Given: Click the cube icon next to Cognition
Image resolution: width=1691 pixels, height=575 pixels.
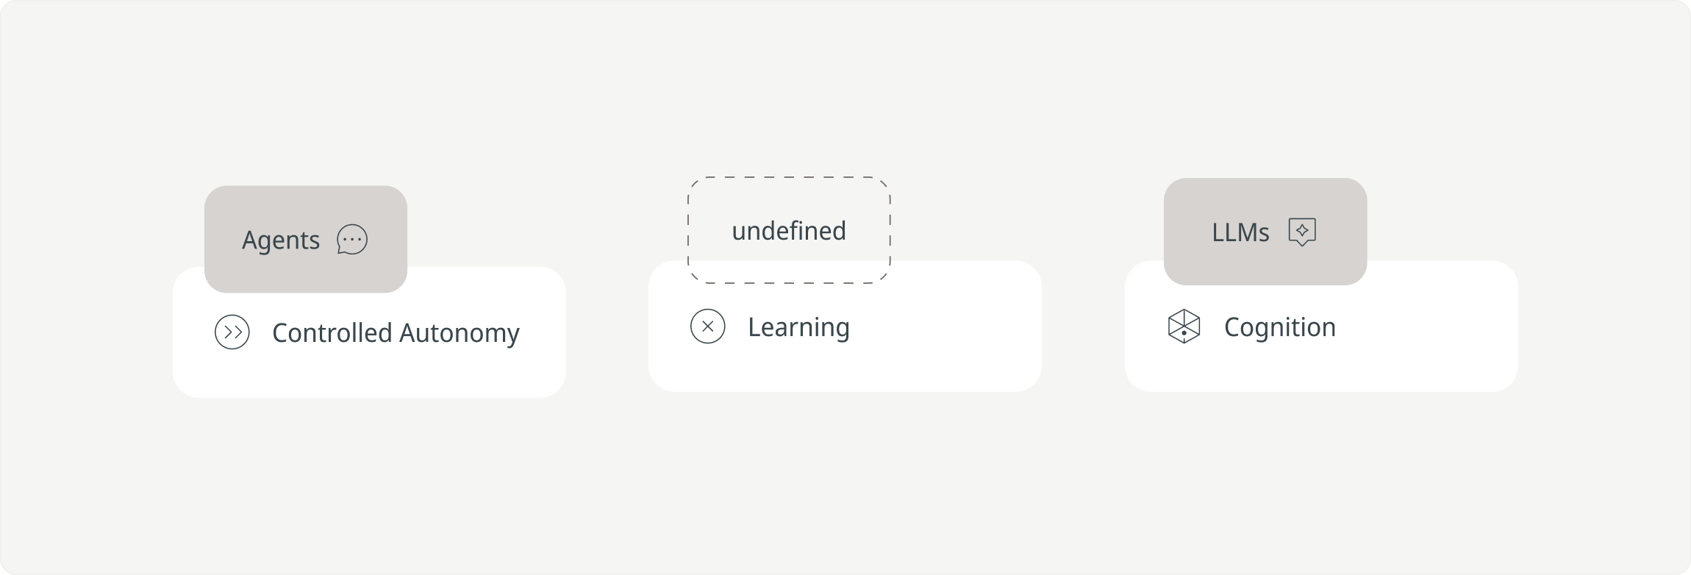Looking at the screenshot, I should point(1184,326).
